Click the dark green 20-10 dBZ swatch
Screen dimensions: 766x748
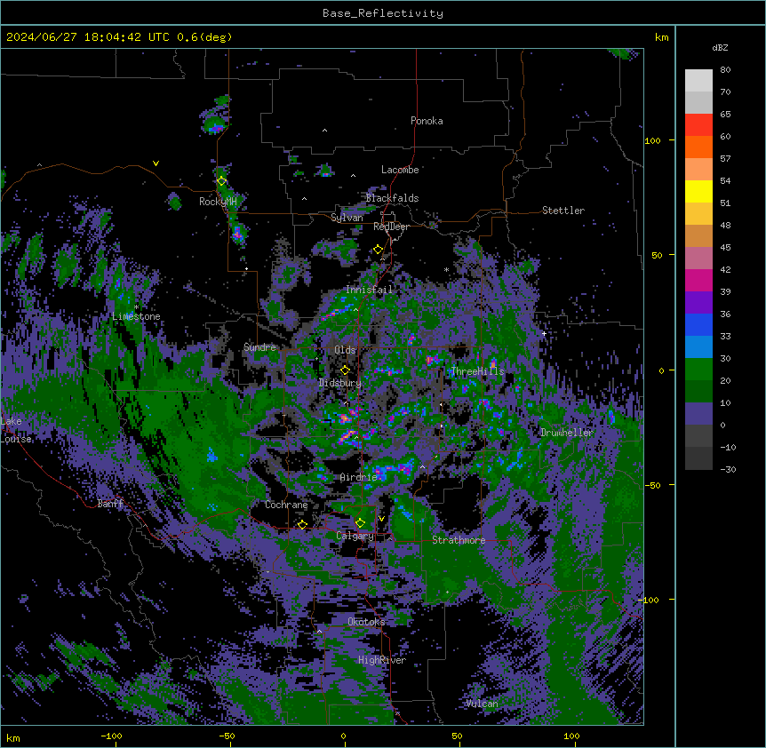(x=698, y=392)
